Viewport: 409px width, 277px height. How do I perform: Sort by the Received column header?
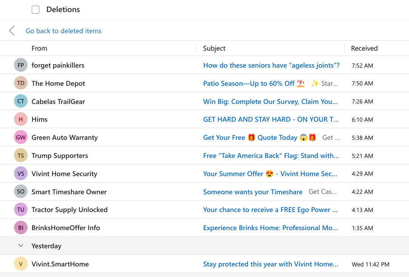pyautogui.click(x=364, y=48)
